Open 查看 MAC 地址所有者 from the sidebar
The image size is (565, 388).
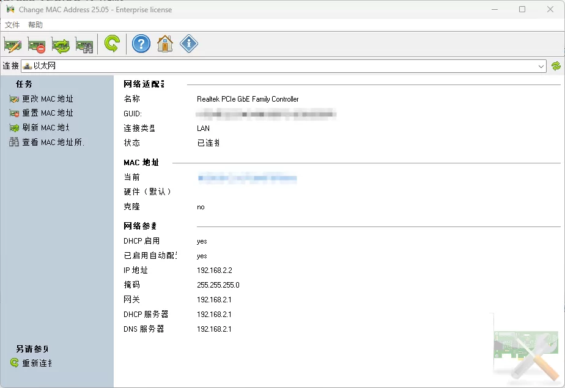pos(45,142)
